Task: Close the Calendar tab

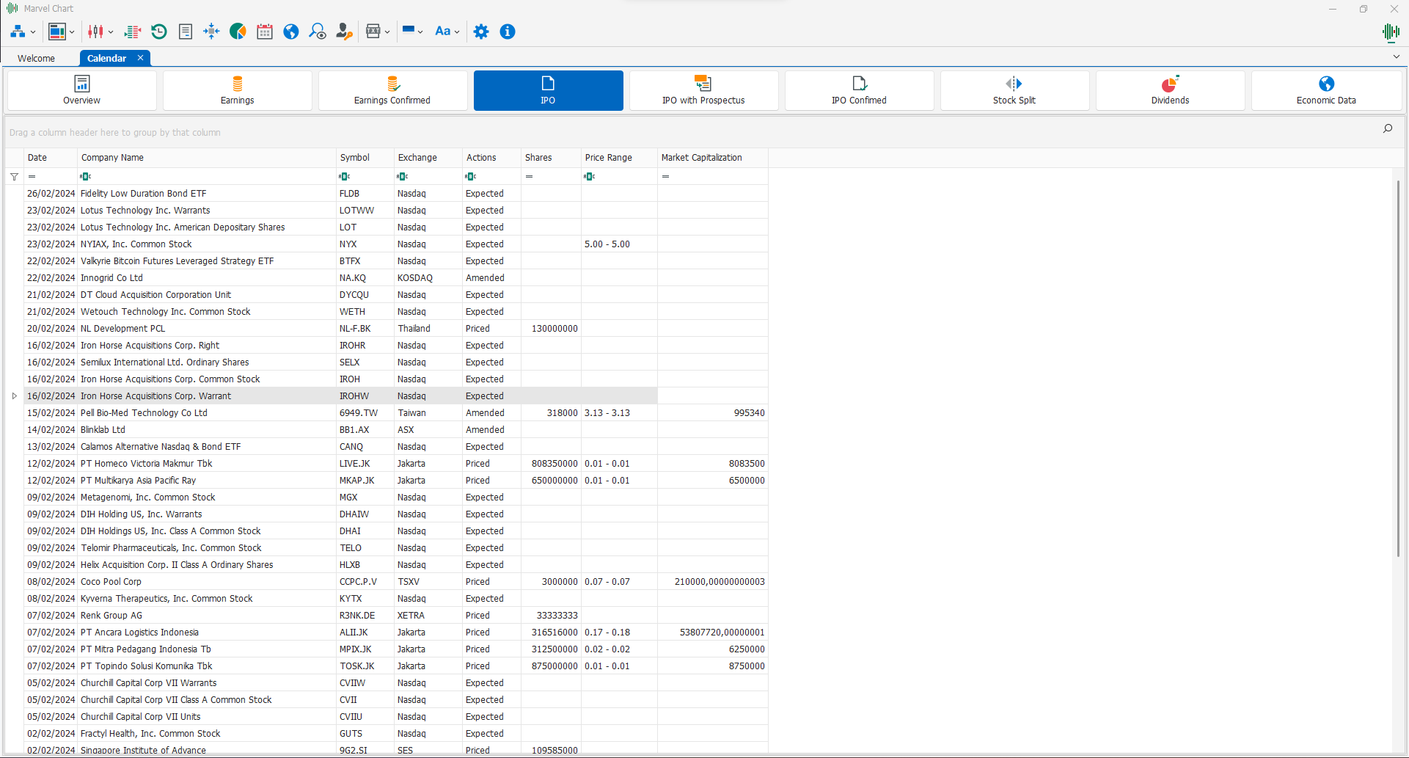Action: [x=140, y=58]
